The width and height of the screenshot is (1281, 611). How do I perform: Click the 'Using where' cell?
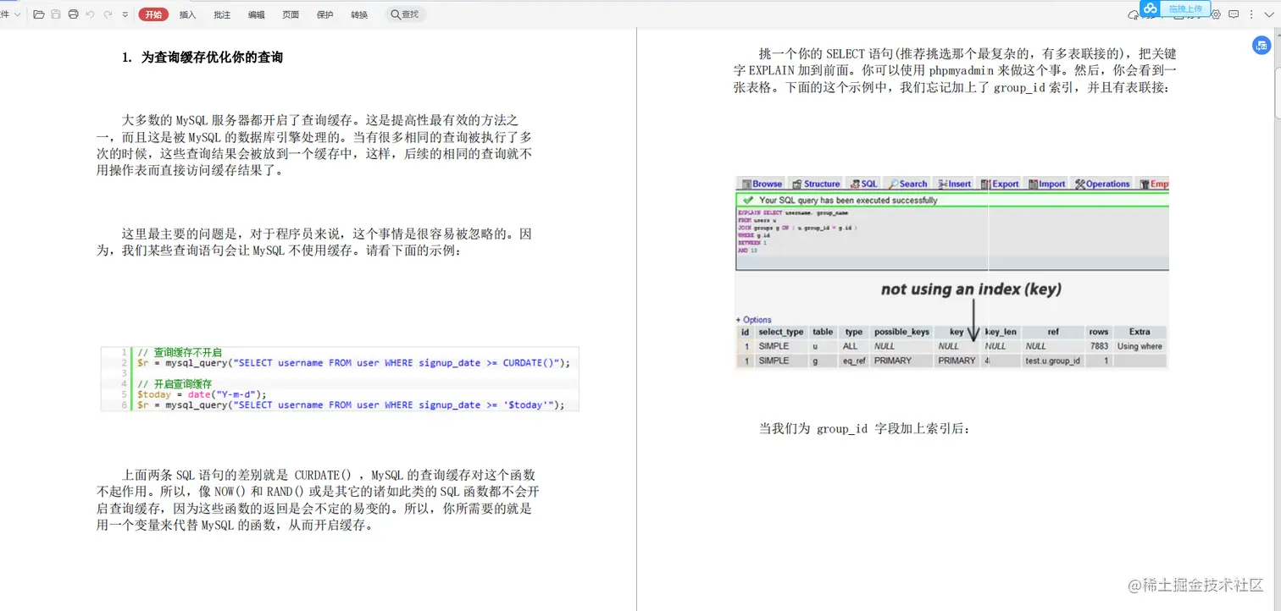1140,346
